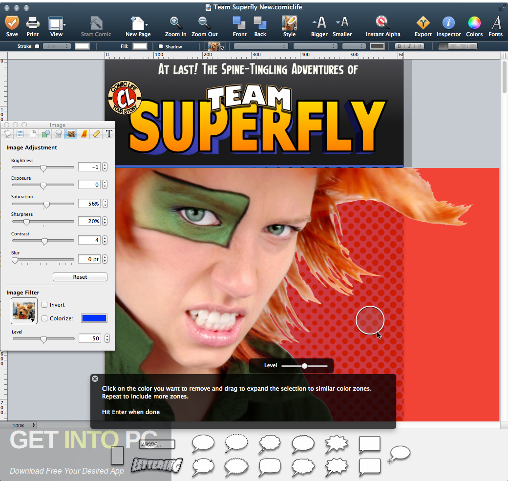Toggle the Stroke checkbox
508x481 pixels.
pos(37,46)
